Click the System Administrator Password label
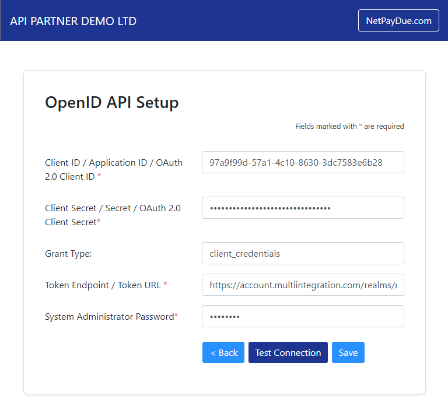Screen dimensions: 448x416 click(x=109, y=317)
